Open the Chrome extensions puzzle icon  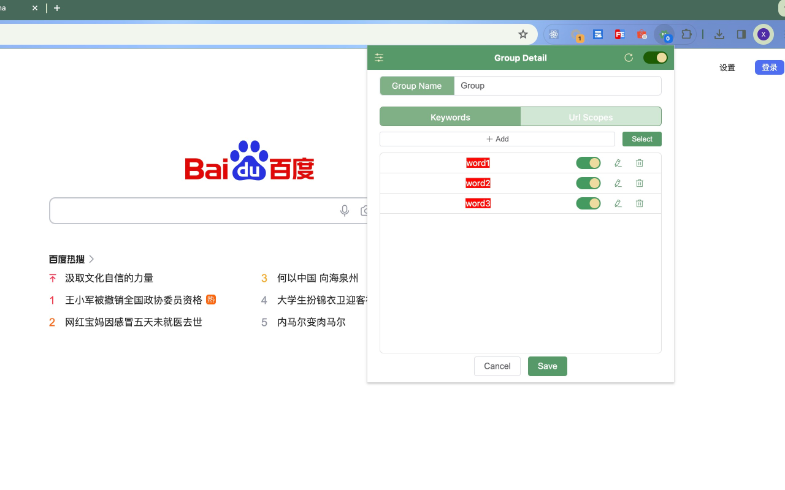pyautogui.click(x=686, y=34)
